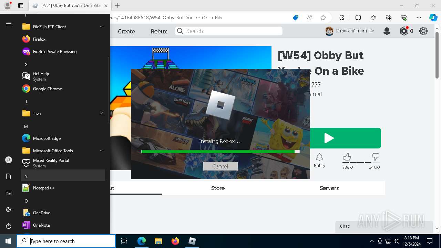Open a new Edge tab
Viewport: 441px width, 248px height.
[117, 6]
